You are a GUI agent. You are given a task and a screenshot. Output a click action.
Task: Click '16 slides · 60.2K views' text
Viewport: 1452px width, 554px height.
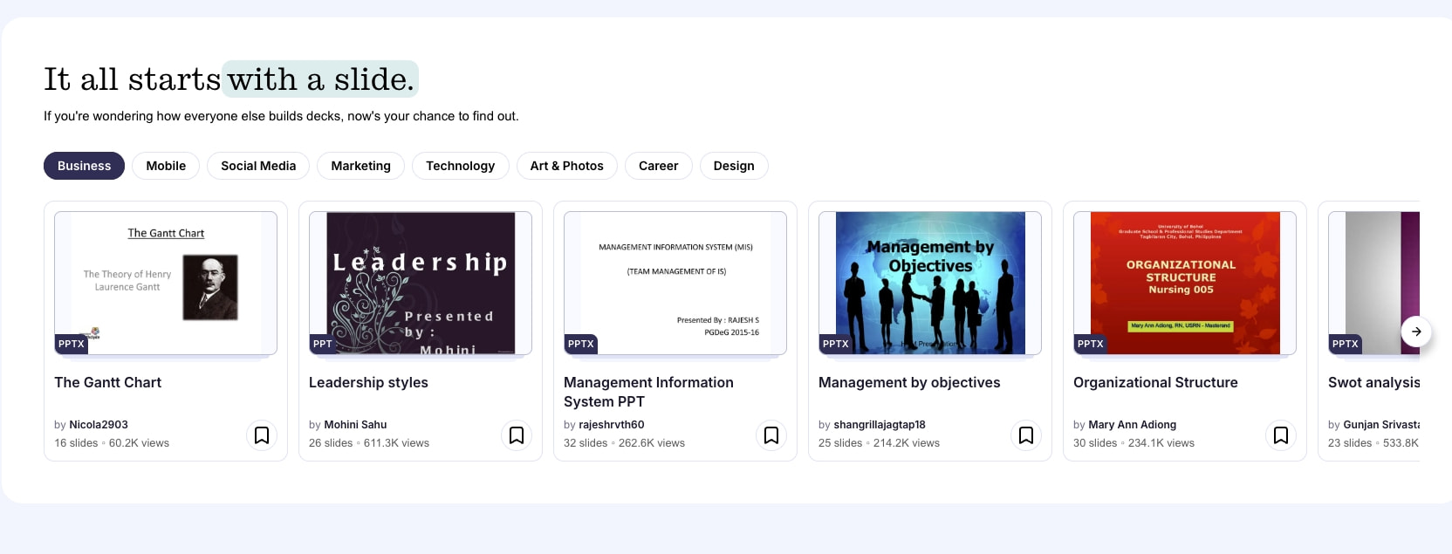coord(112,443)
